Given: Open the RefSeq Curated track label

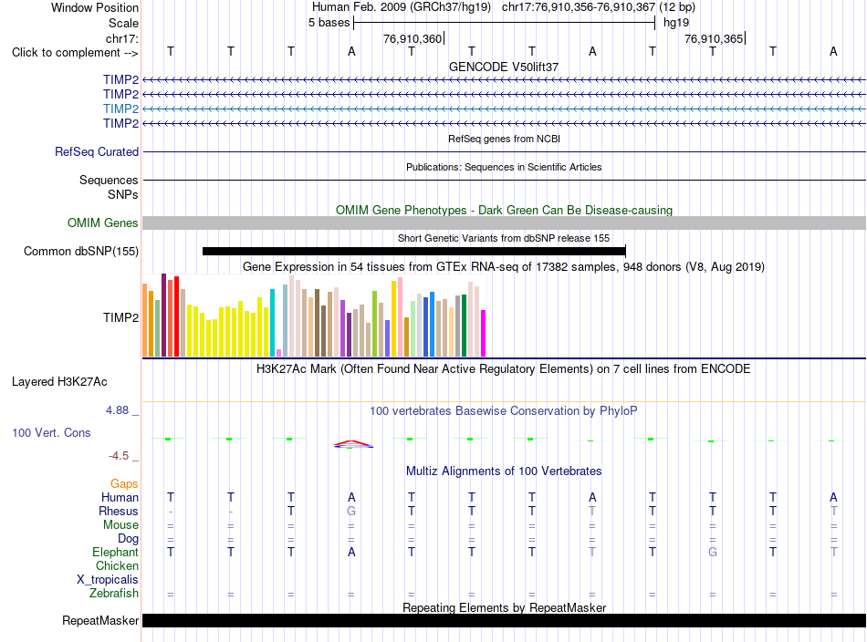Looking at the screenshot, I should click(x=97, y=152).
